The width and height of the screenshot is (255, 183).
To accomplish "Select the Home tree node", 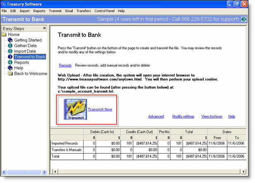I will click(x=14, y=34).
